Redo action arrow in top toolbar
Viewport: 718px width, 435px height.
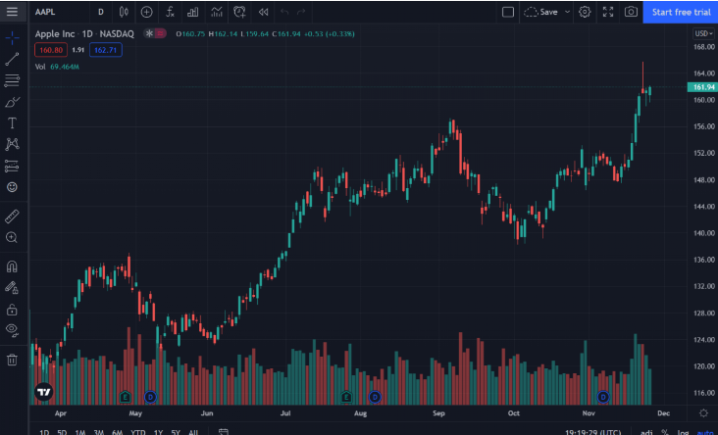coord(301,12)
